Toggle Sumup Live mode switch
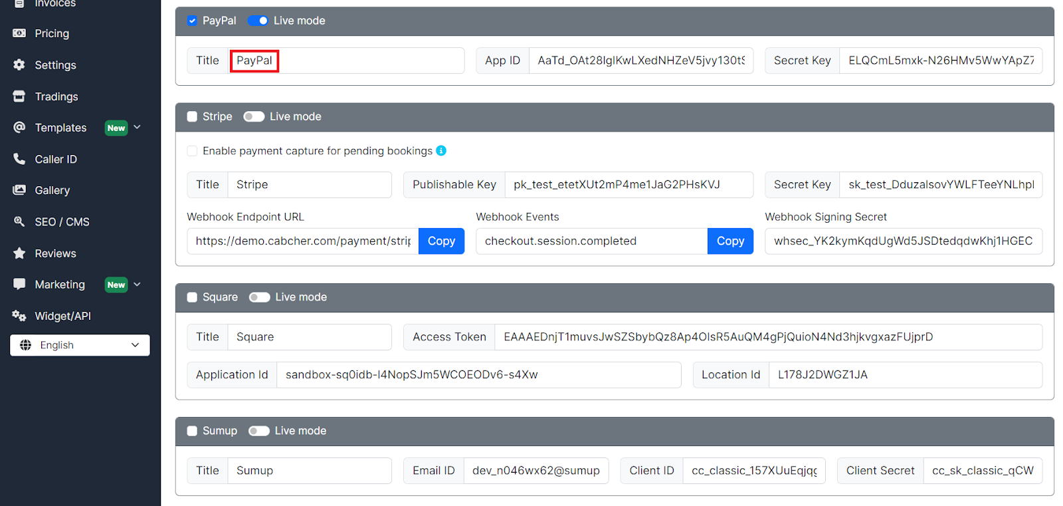 click(259, 431)
